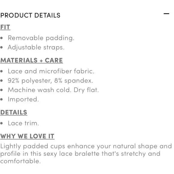This screenshot has height=174, width=174.
Task: Click the MATERIALS + CARE heading
Action: point(31,60)
